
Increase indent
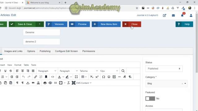point(17,77)
